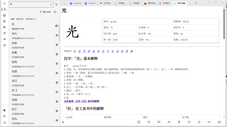Expand the 默认分组 group selector
227x127 pixels.
point(45,12)
